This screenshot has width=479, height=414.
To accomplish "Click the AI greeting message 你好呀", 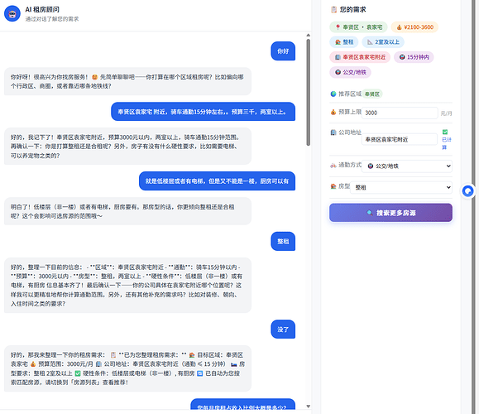I will pos(127,81).
